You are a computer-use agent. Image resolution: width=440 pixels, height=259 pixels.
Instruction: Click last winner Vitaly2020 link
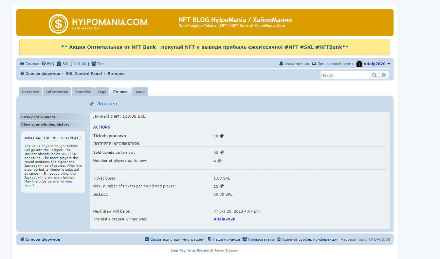coord(224,219)
